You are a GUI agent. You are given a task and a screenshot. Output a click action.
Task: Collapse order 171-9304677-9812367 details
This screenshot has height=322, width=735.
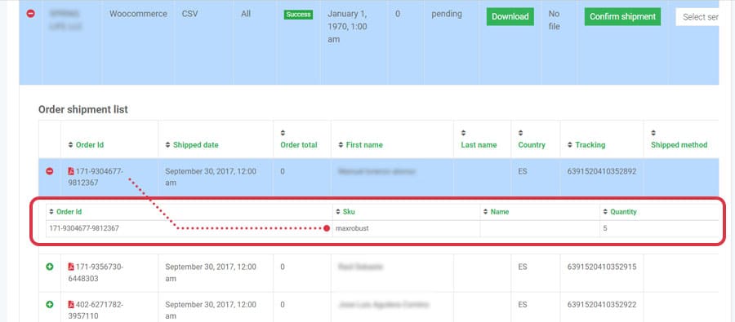point(50,171)
